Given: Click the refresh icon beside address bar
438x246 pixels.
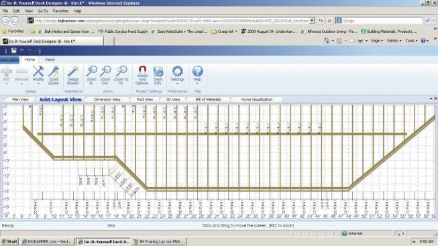Looking at the screenshot, I should pos(321,21).
